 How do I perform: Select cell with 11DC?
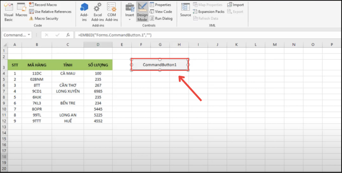(37, 73)
